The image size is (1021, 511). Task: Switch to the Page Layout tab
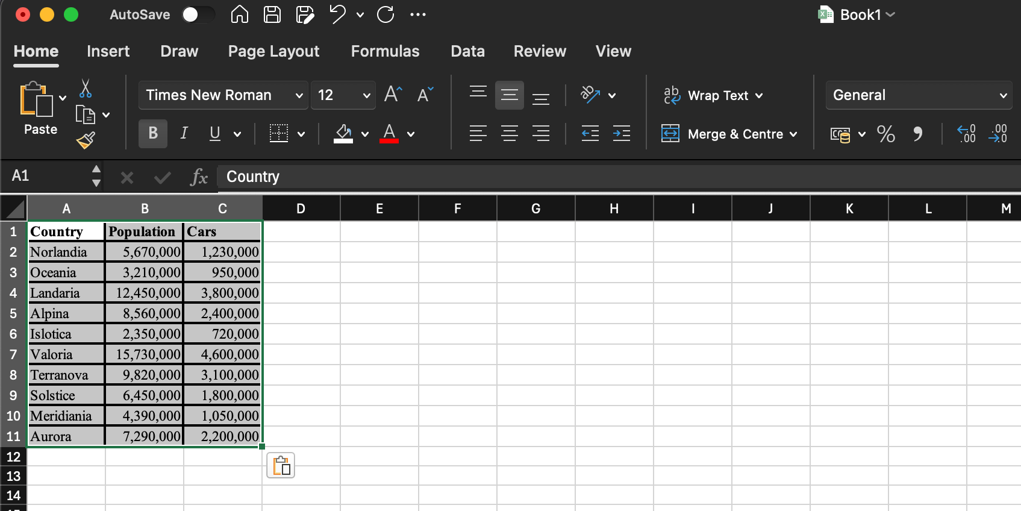point(273,51)
